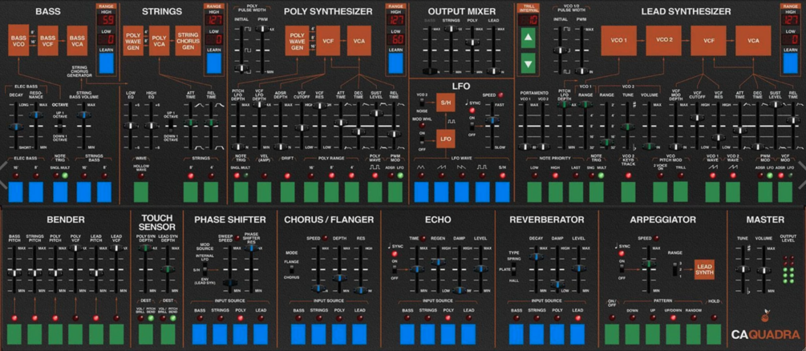806x351 pixels.
Task: Click the BASS VCO block
Action: (18, 41)
